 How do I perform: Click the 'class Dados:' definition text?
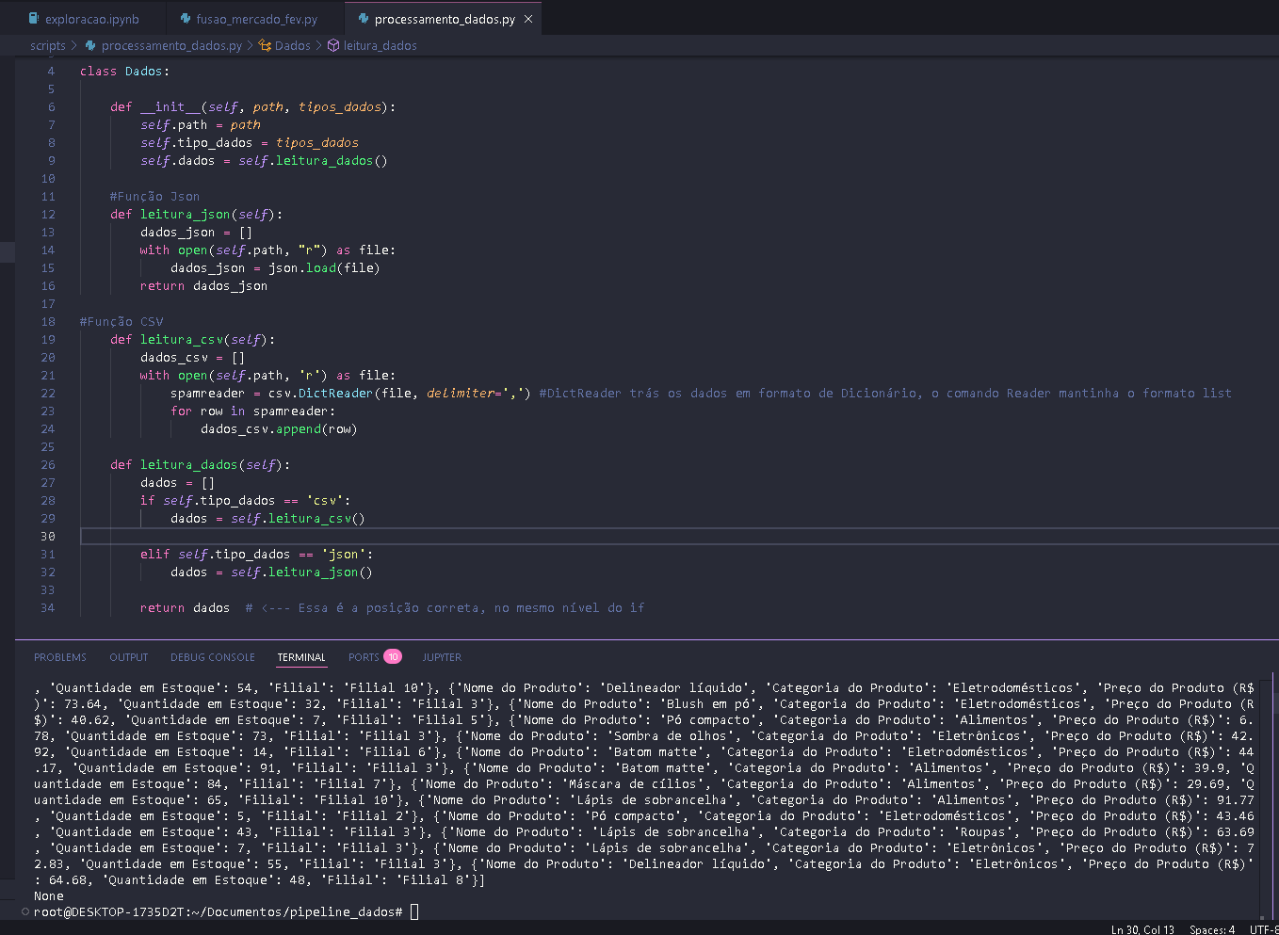124,72
